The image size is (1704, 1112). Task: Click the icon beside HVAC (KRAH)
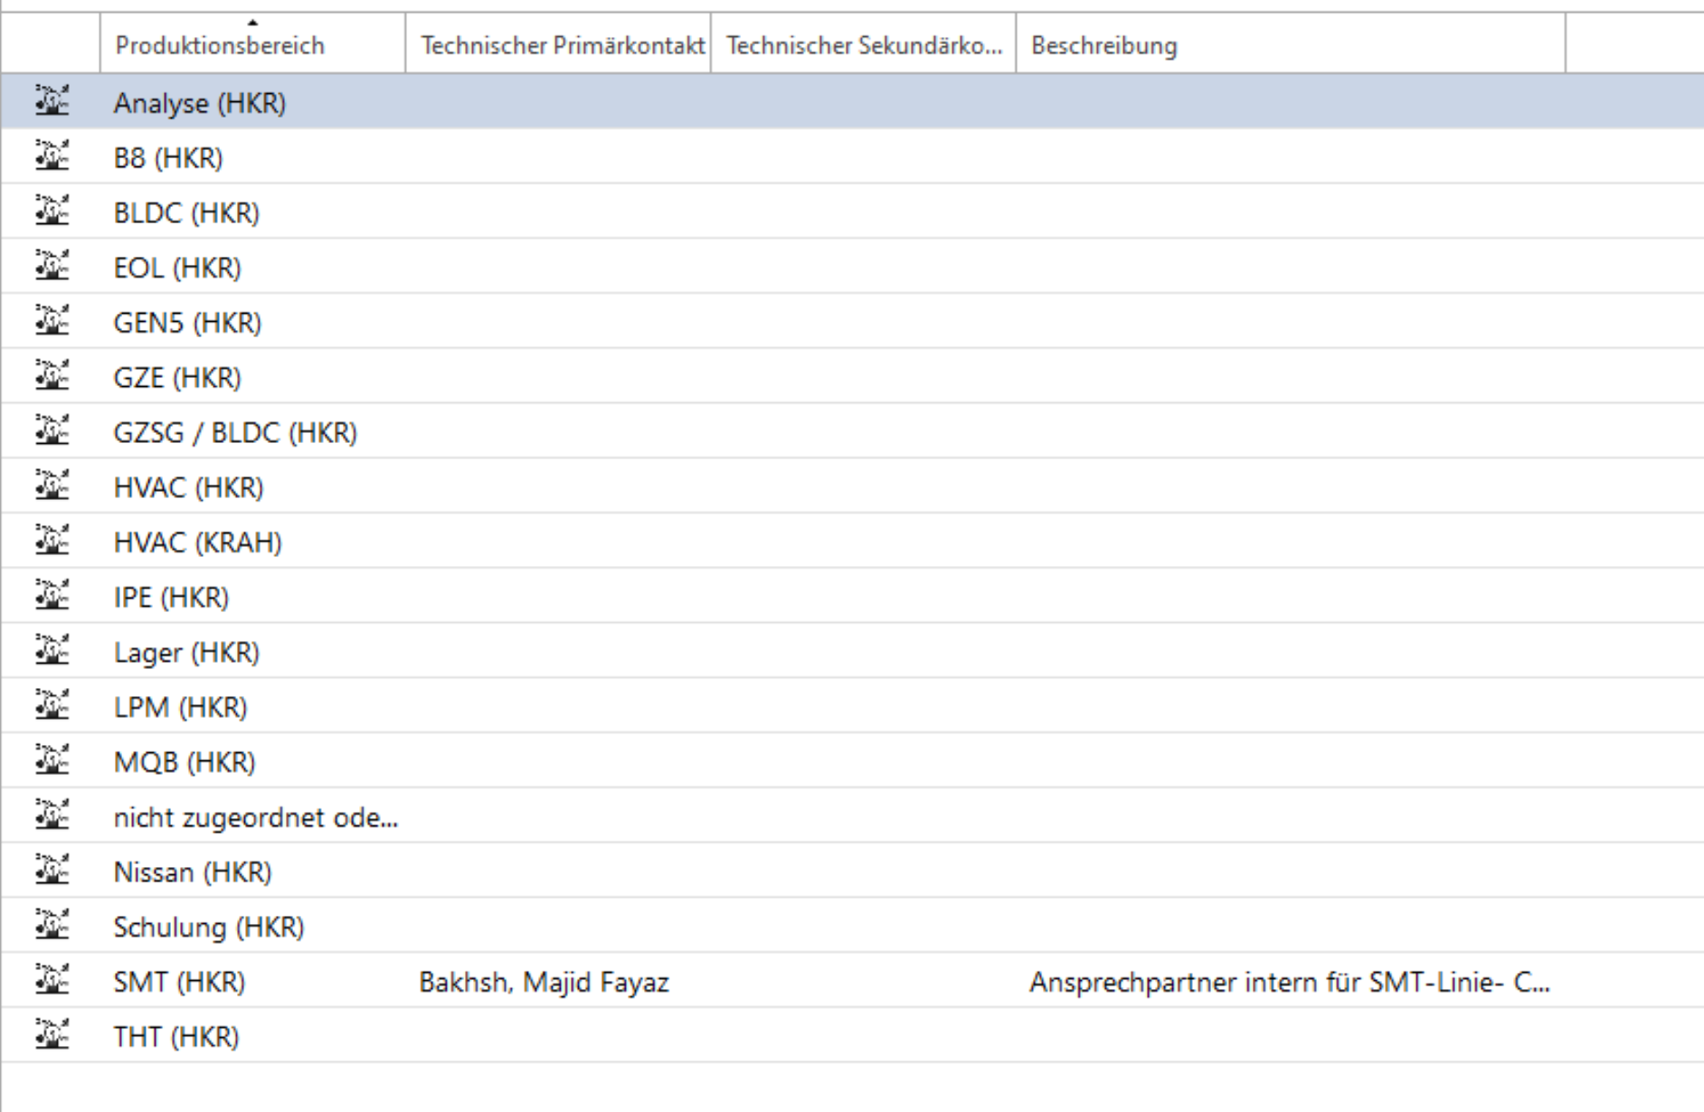pyautogui.click(x=52, y=540)
